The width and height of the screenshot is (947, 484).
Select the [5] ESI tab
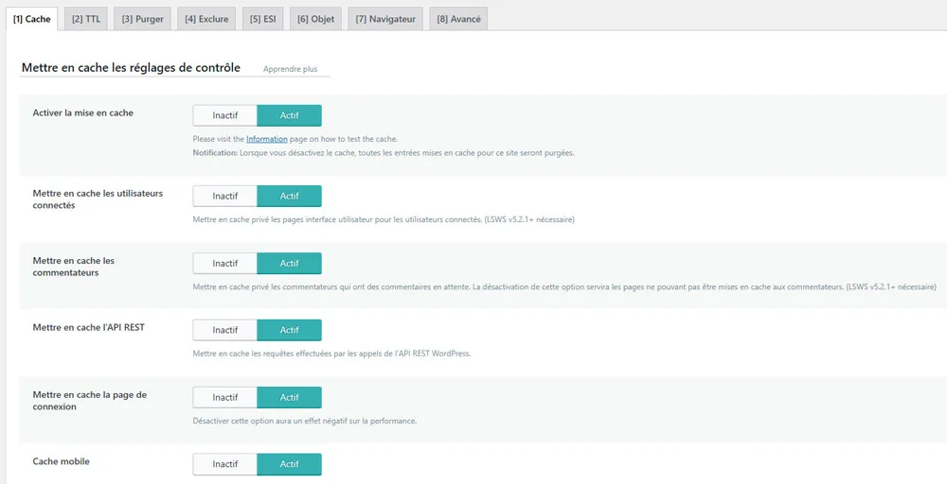click(262, 19)
